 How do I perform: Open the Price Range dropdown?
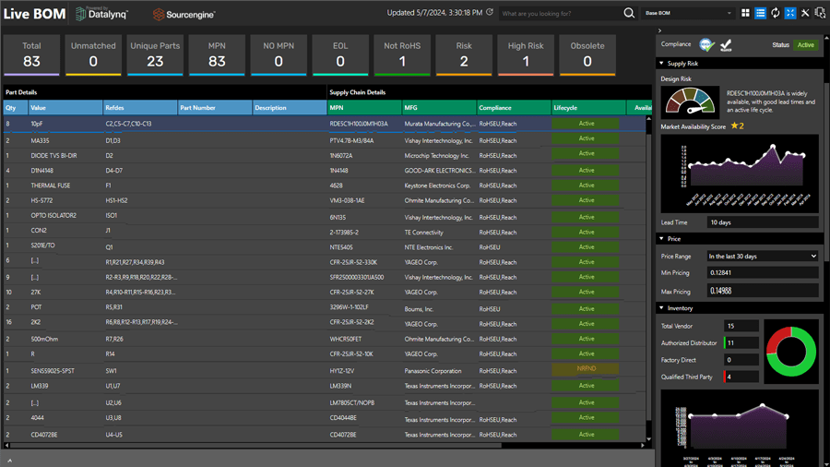coord(763,257)
